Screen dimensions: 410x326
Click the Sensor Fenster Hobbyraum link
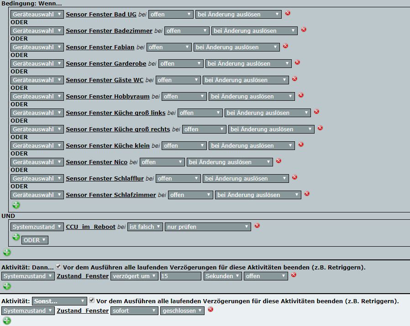tap(107, 96)
